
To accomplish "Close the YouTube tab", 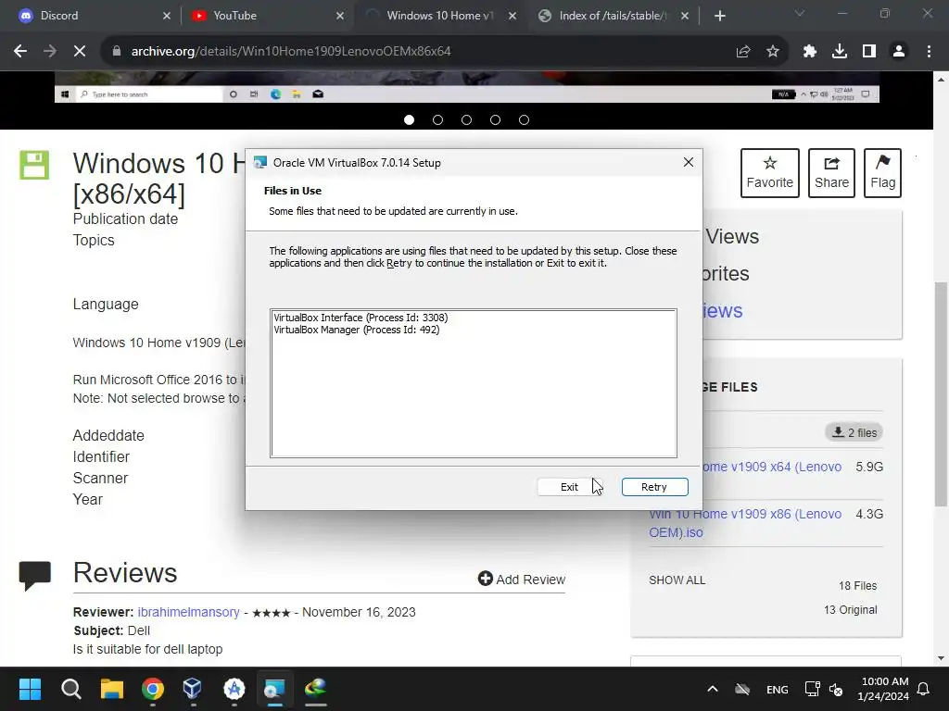I will pyautogui.click(x=339, y=16).
